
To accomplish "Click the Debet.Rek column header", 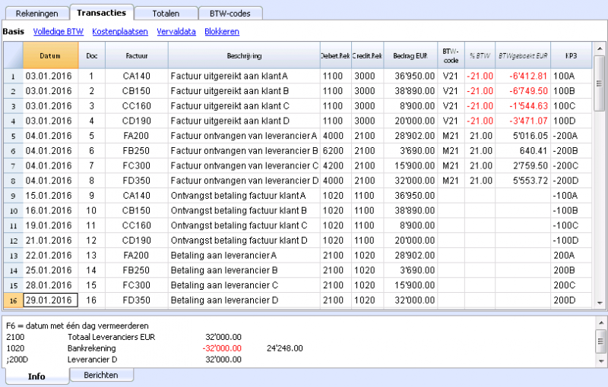I will point(336,55).
